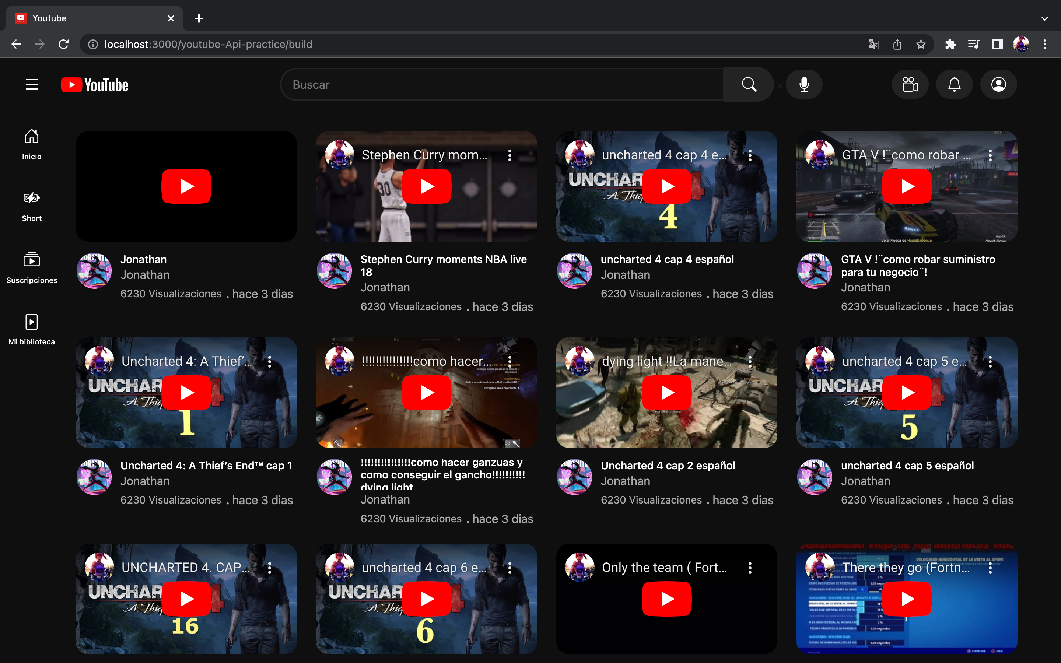This screenshot has height=663, width=1061.
Task: Open browser extensions puzzle icon
Action: tap(950, 44)
